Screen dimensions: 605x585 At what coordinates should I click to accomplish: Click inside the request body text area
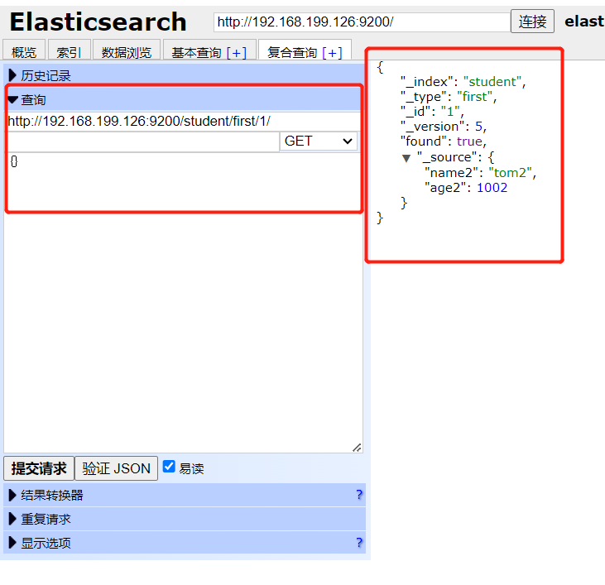(183, 303)
